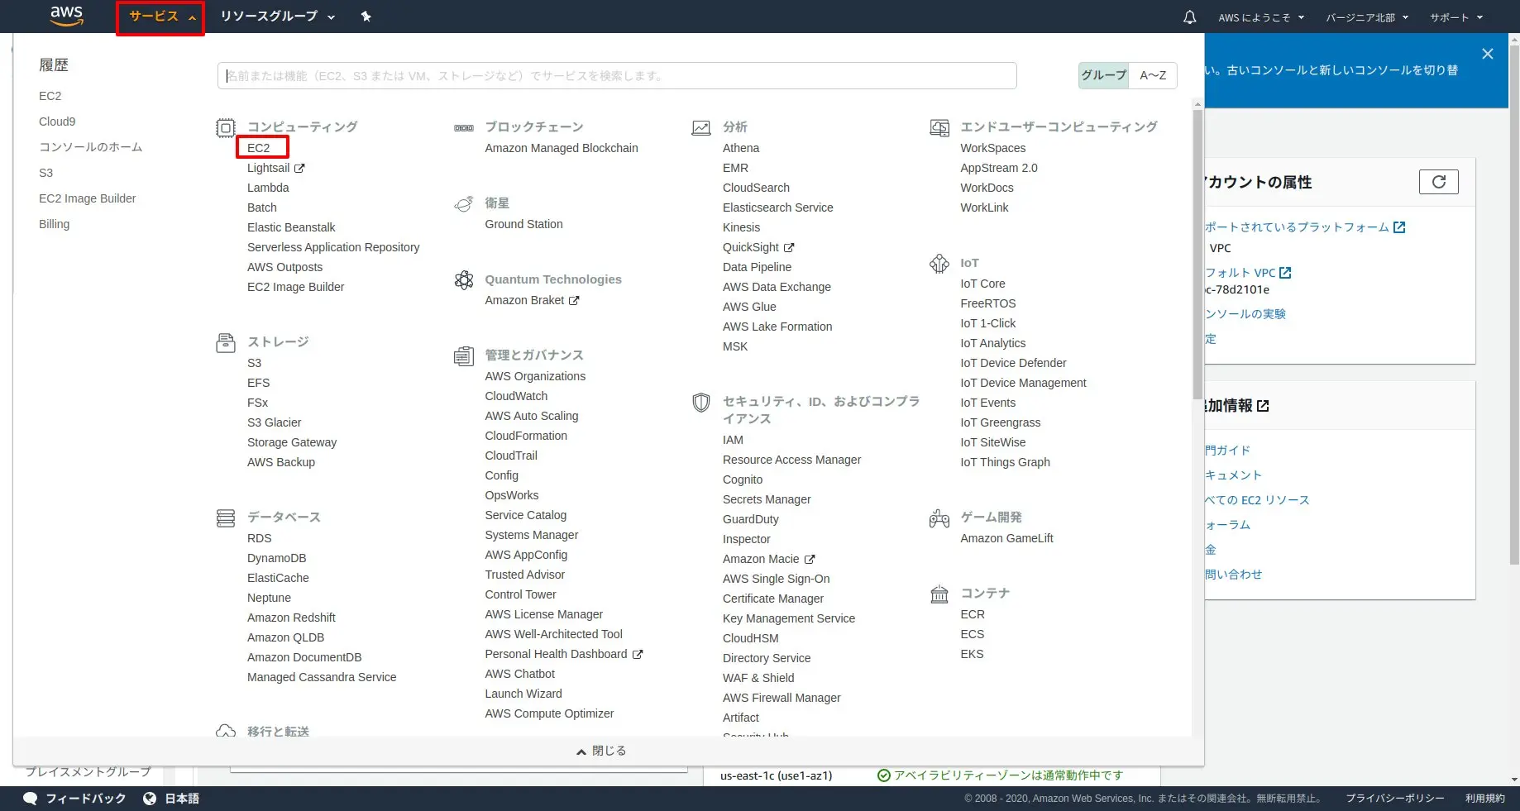Open the notifications bell
This screenshot has width=1520, height=811.
pyautogui.click(x=1189, y=17)
